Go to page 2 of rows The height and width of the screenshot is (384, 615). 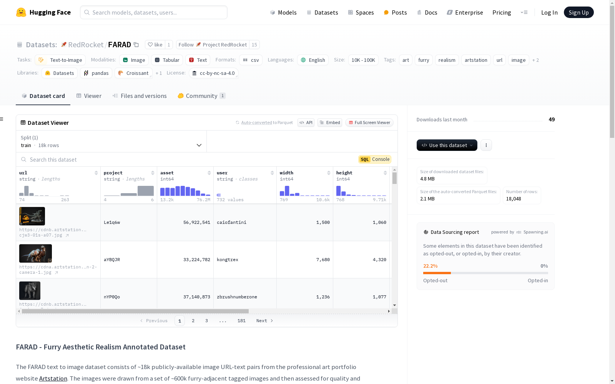click(x=193, y=321)
